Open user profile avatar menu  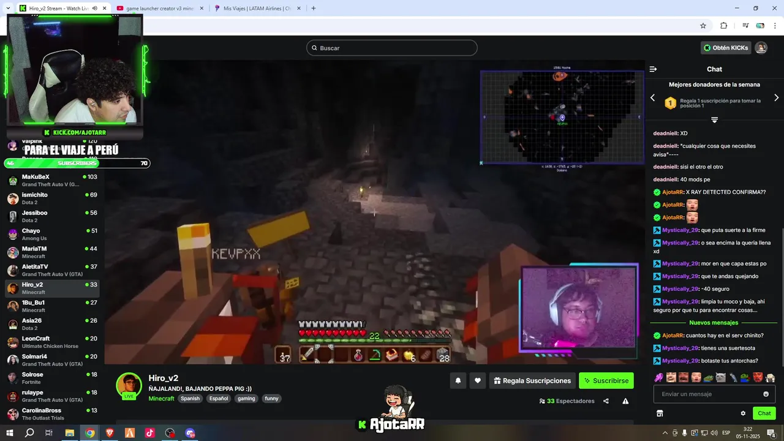coord(761,48)
